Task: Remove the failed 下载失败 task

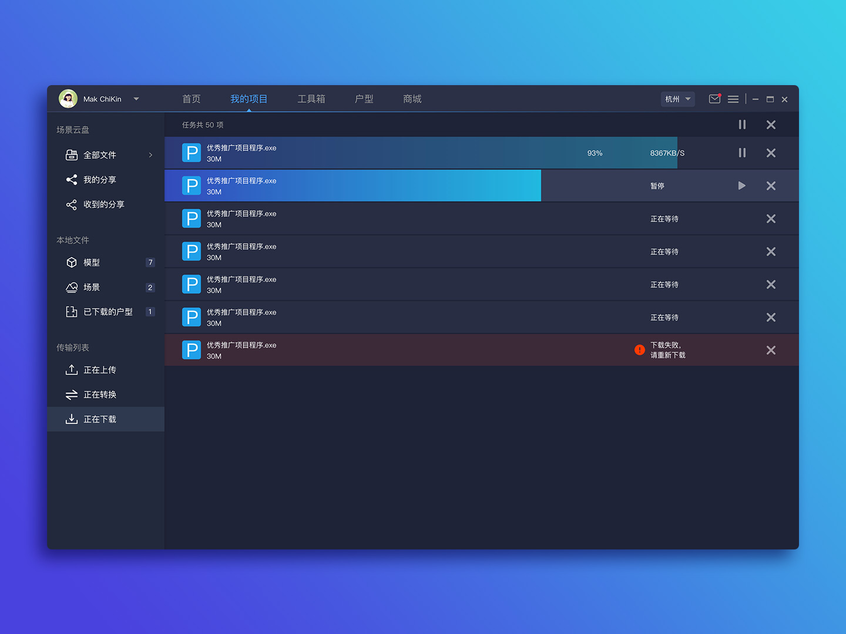Action: tap(771, 350)
